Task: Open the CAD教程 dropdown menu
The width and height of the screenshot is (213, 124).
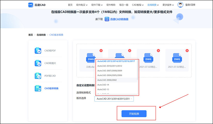Action: pyautogui.click(x=138, y=5)
